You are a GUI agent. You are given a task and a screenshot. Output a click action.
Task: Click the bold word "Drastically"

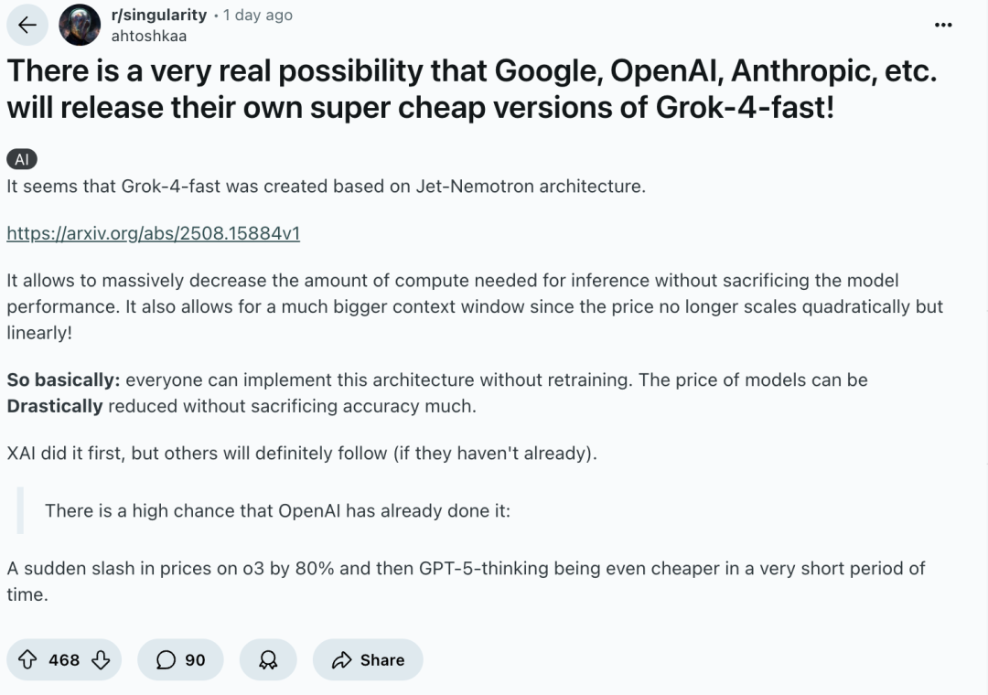(55, 406)
